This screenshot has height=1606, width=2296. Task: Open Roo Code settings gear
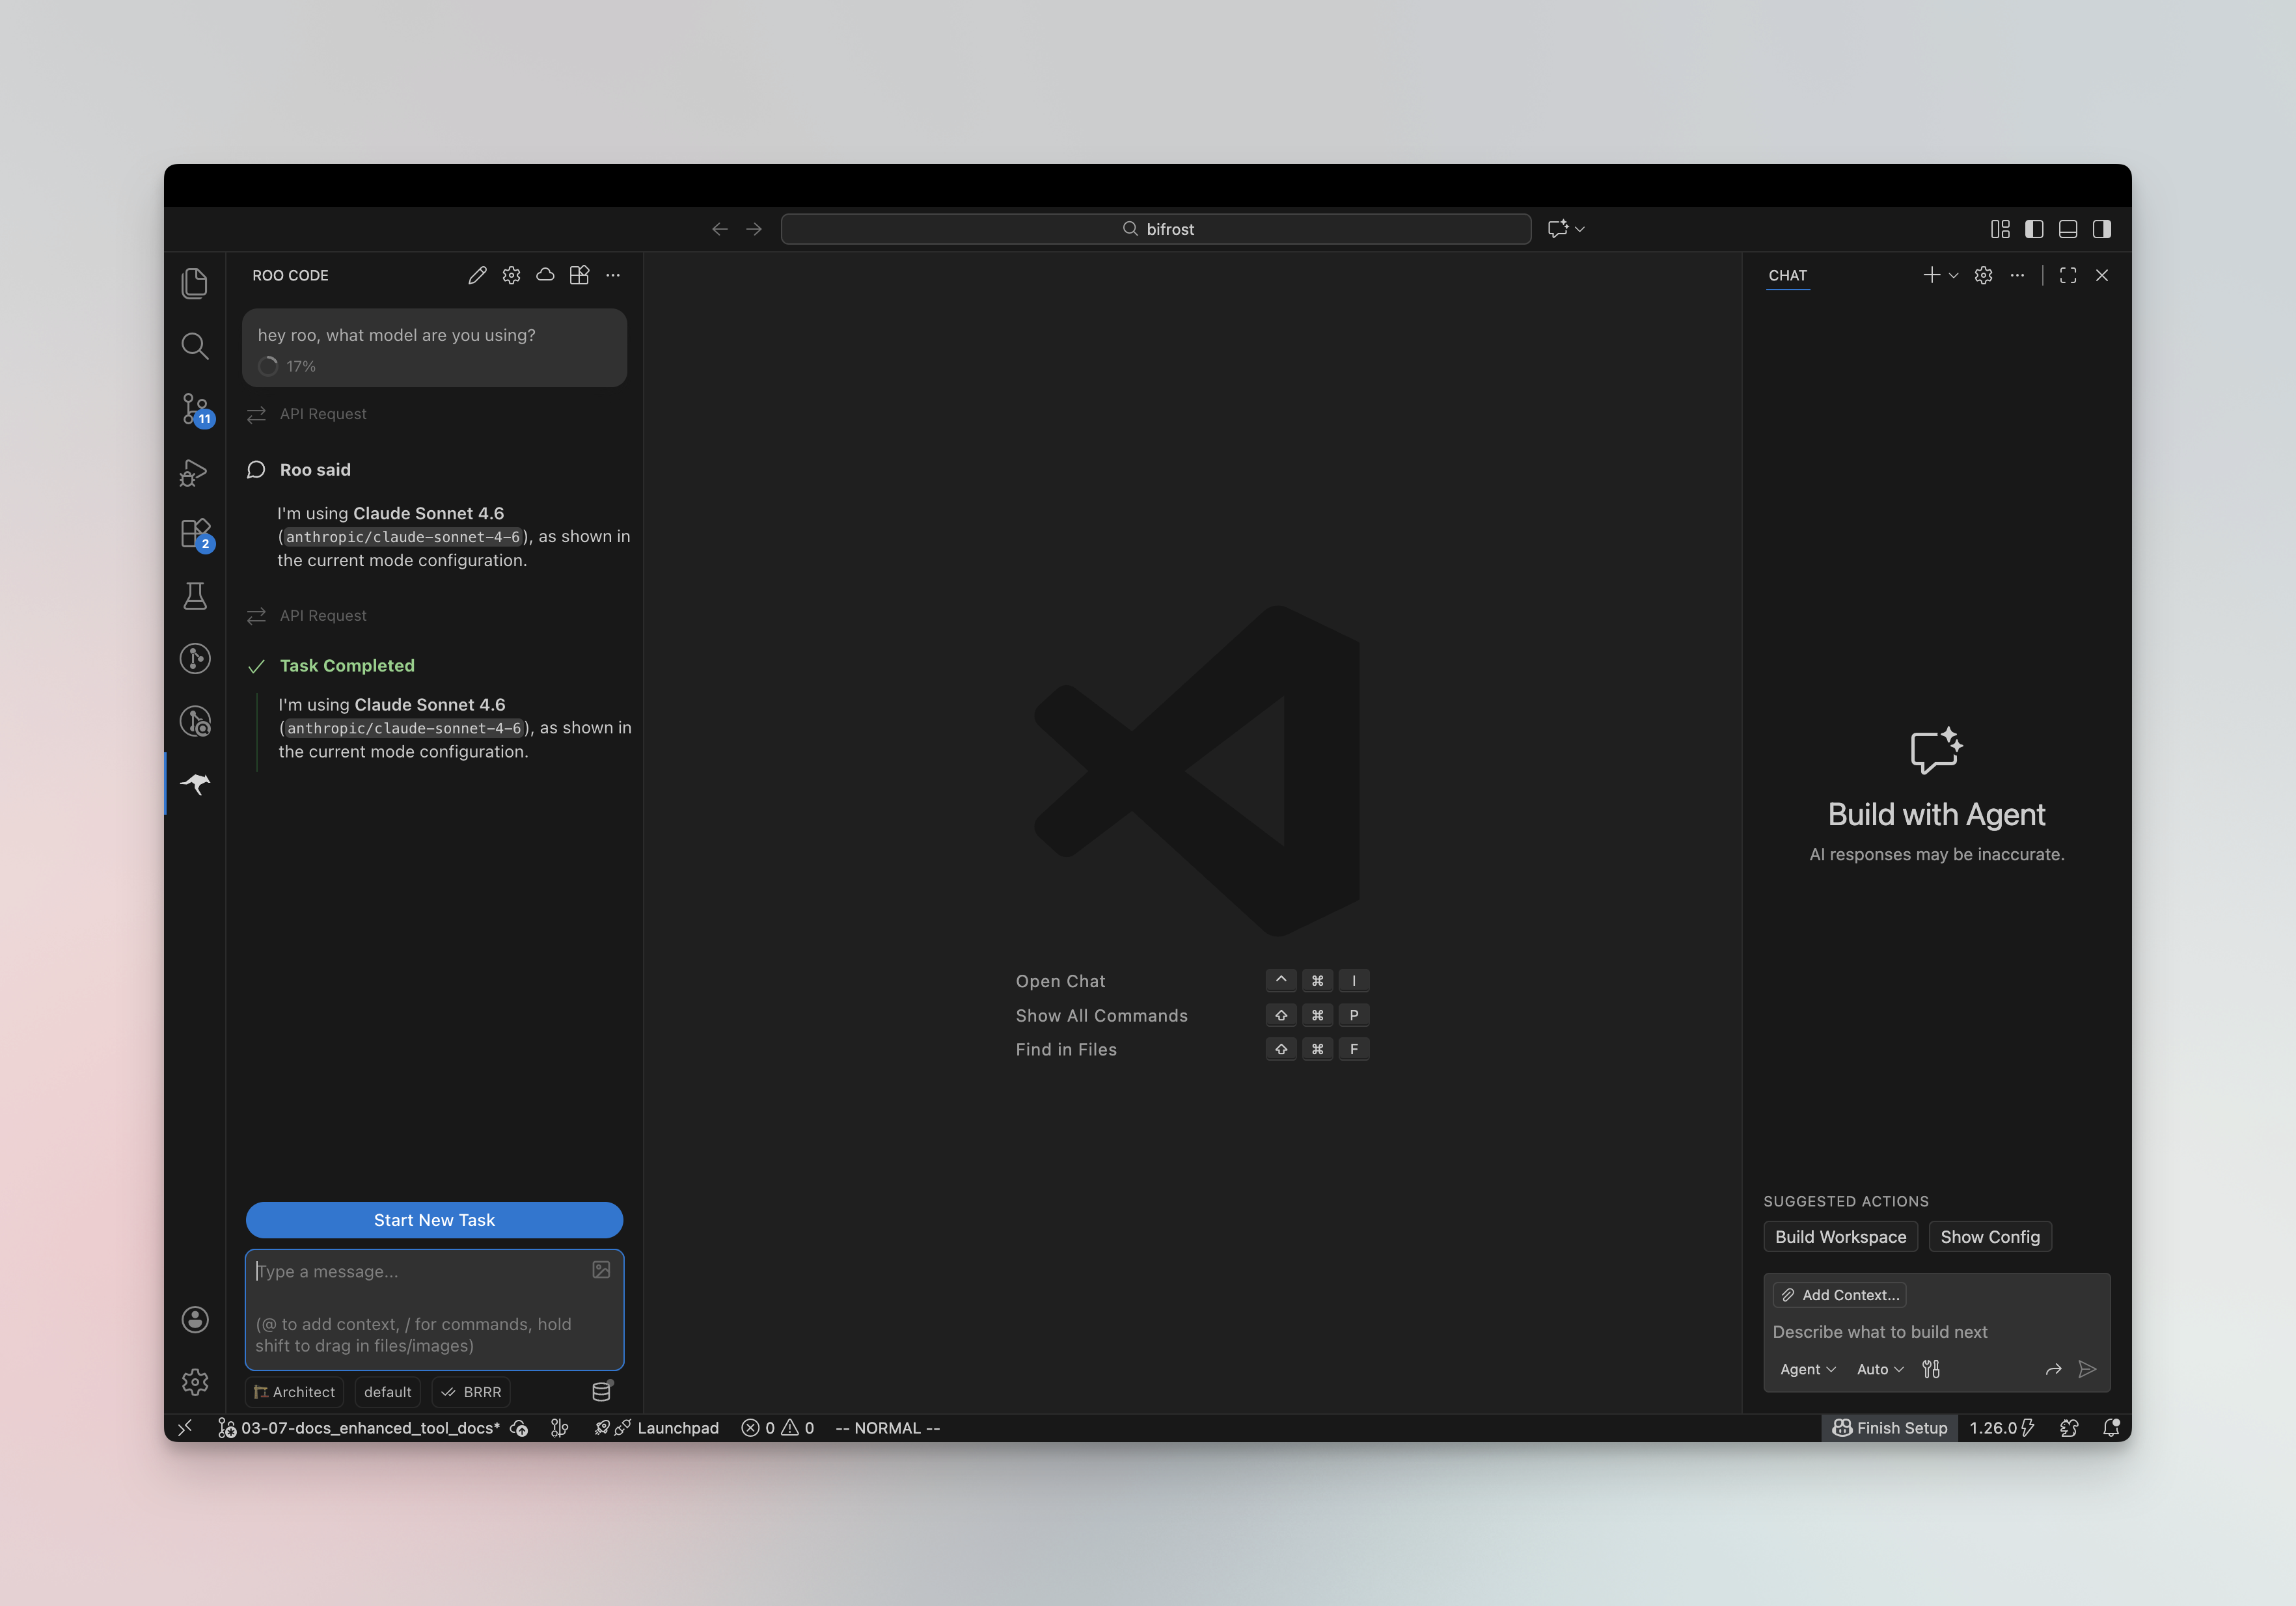[511, 275]
